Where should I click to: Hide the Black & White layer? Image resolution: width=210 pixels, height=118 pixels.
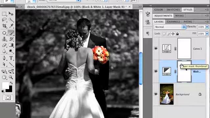[156, 71]
